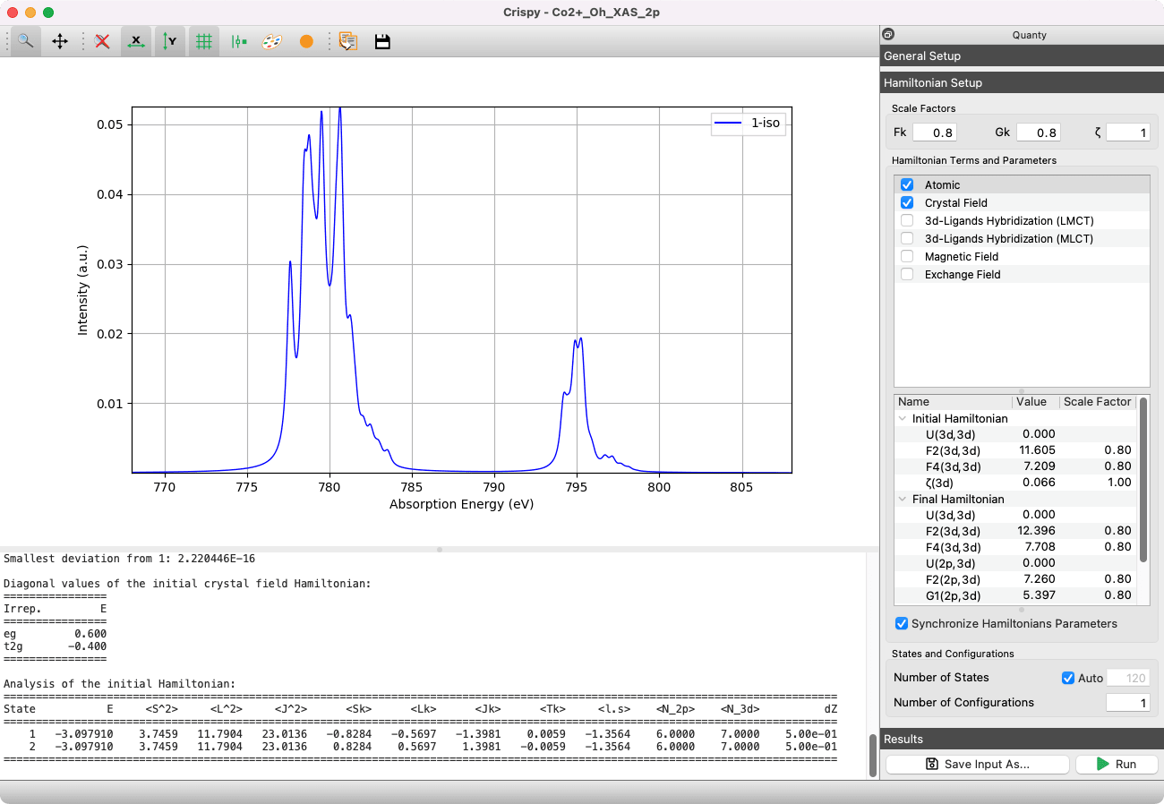
Task: Click the save plot floppy icon
Action: (x=382, y=41)
